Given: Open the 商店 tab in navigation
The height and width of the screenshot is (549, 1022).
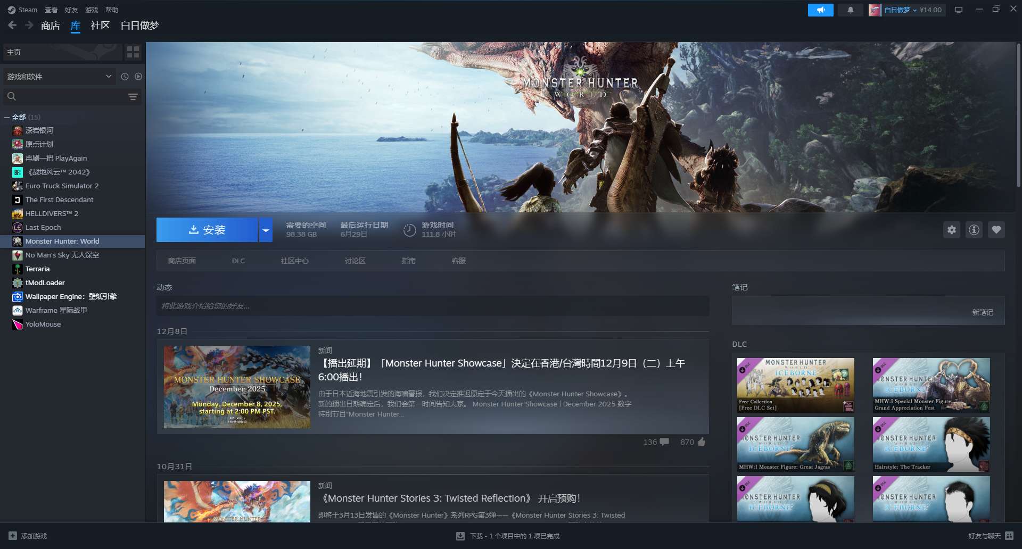Looking at the screenshot, I should pos(51,26).
